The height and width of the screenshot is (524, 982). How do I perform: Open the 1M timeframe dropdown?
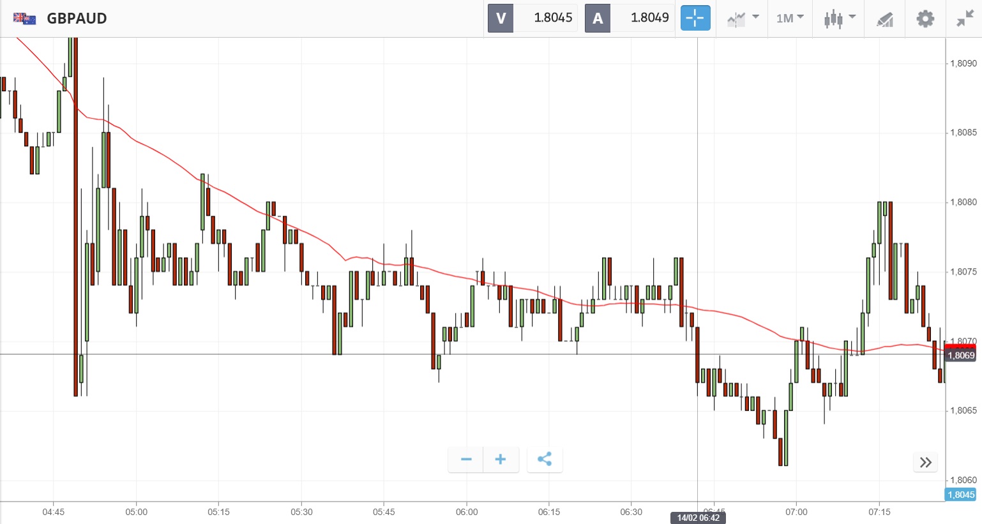click(790, 19)
